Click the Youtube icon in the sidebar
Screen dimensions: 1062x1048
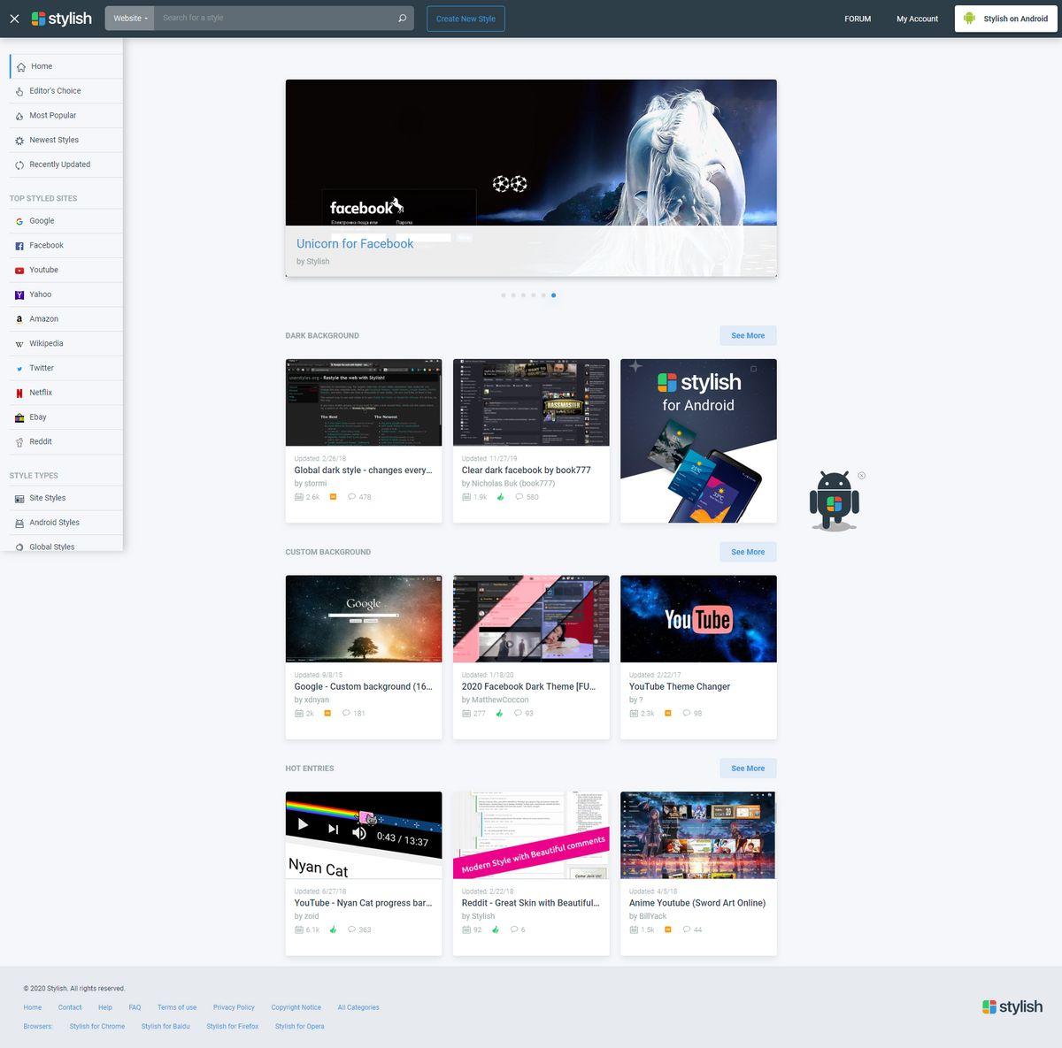[19, 271]
